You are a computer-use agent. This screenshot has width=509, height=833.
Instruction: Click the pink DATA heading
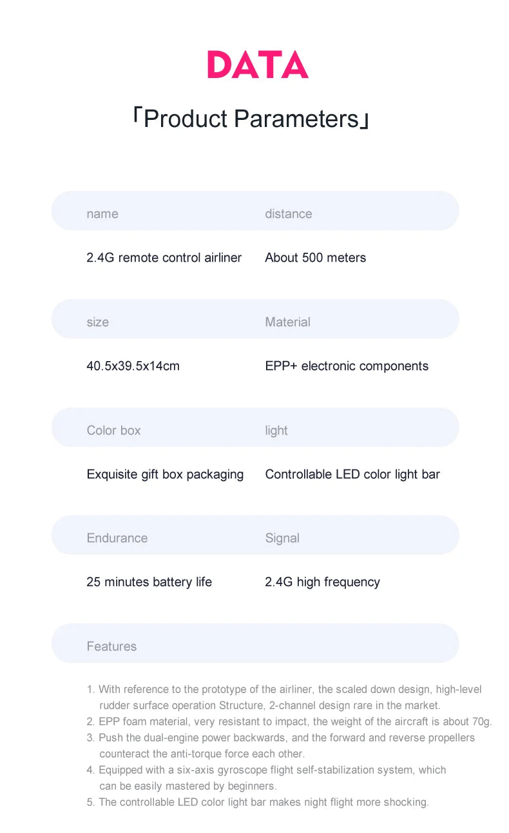click(x=258, y=64)
